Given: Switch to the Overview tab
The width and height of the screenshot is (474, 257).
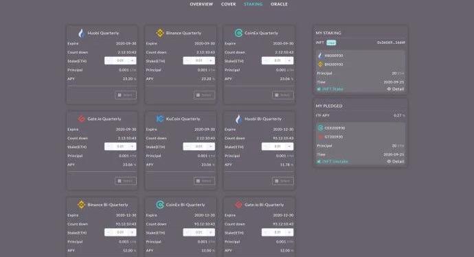Looking at the screenshot, I should click(x=201, y=4).
